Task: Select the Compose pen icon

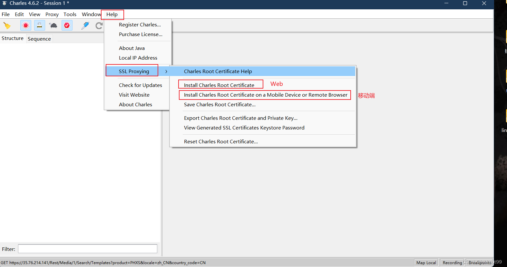Action: pos(85,25)
